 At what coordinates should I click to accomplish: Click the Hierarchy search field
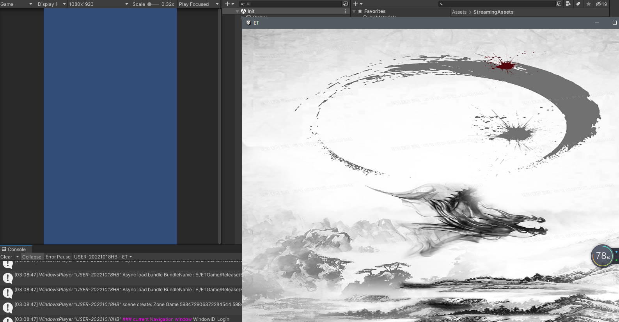coord(291,4)
